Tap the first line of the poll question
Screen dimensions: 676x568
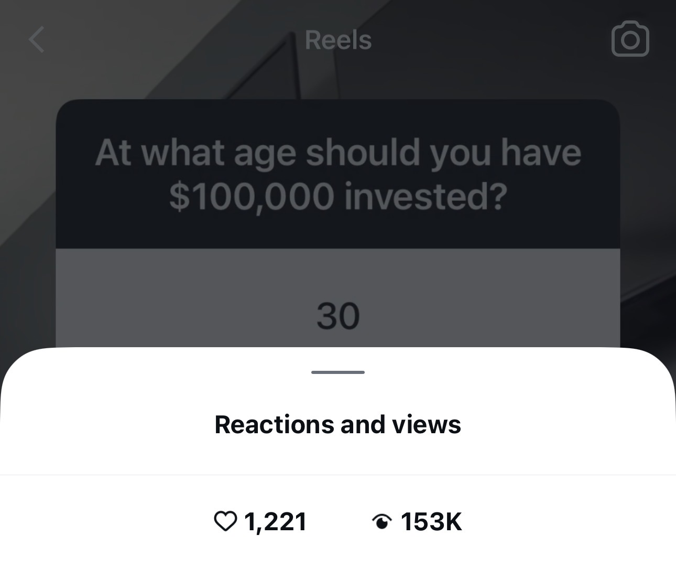[338, 153]
